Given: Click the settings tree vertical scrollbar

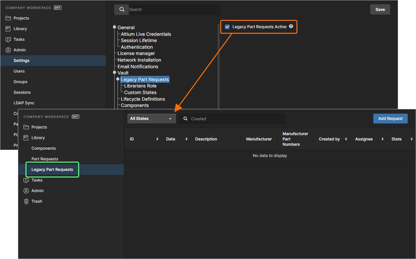Looking at the screenshot, I should point(218,66).
